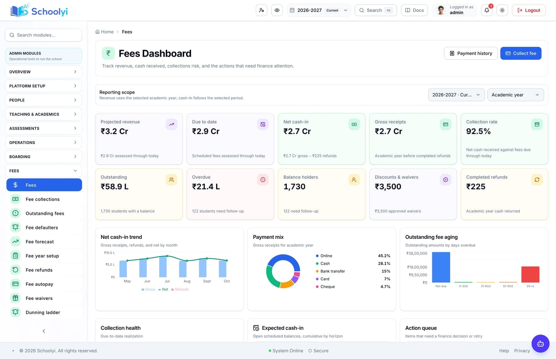Toggle the light/dark theme sun icon
Screen dimensions: 556x359
click(502, 10)
